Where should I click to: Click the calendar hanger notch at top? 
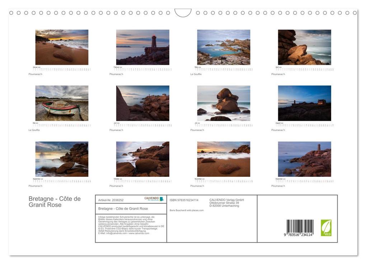[x=183, y=13]
